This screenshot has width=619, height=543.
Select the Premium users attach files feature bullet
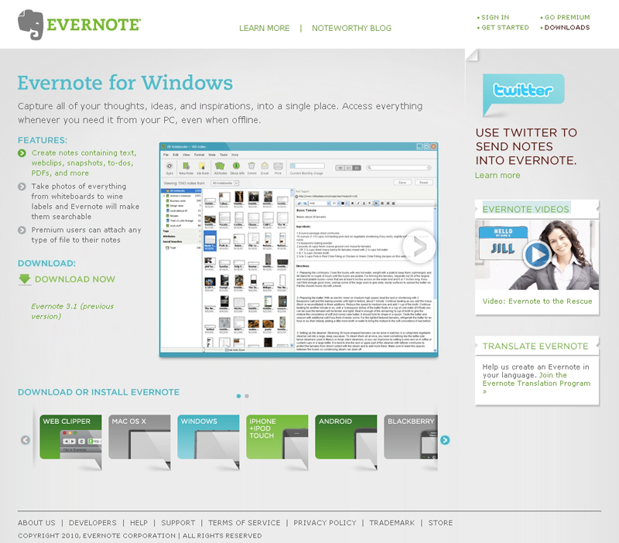[86, 235]
